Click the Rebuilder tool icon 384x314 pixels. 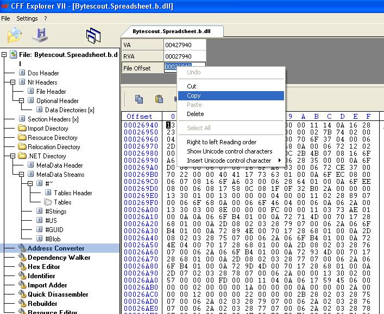(x=22, y=303)
